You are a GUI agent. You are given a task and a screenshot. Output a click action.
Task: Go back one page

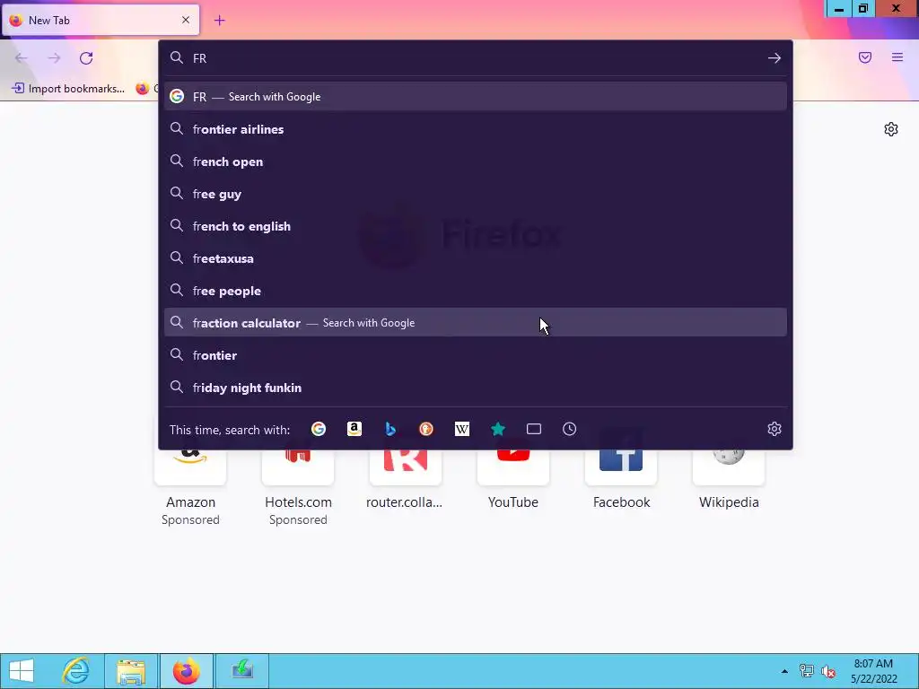22,58
